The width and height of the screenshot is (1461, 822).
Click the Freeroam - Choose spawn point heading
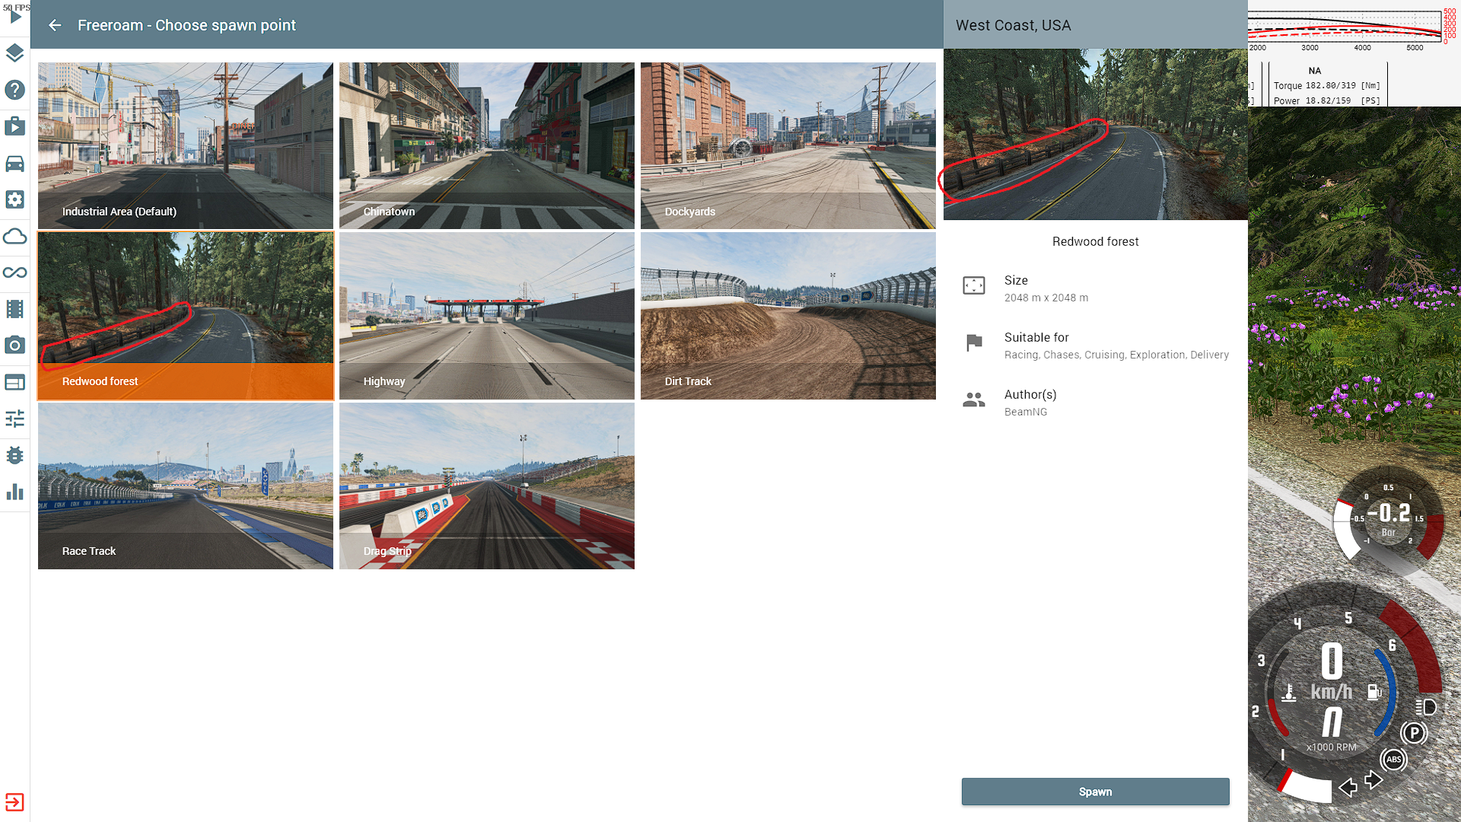pos(186,25)
